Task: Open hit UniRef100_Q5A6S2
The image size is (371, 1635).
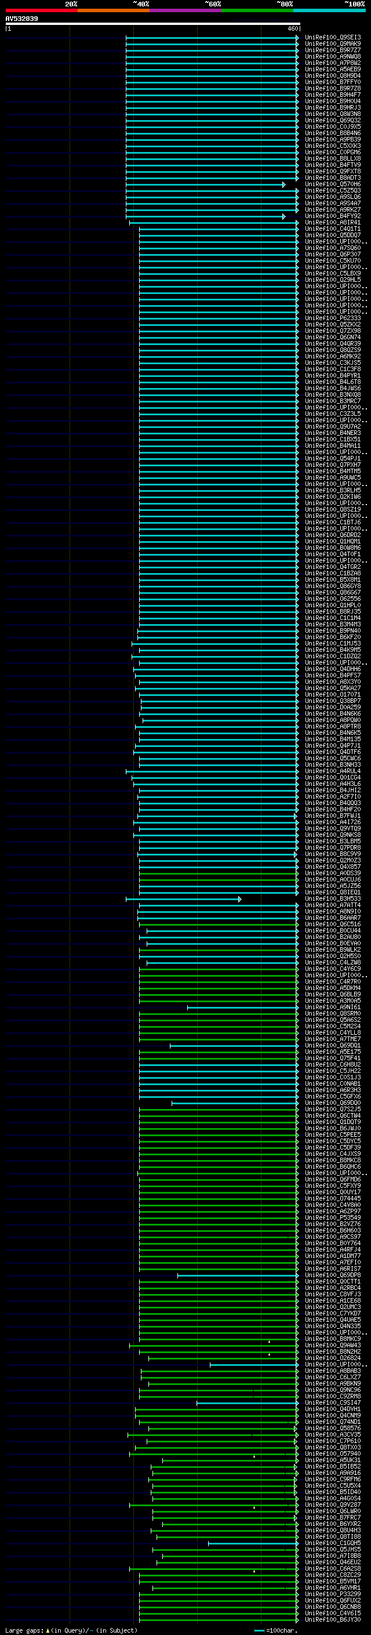Action: [333, 1021]
